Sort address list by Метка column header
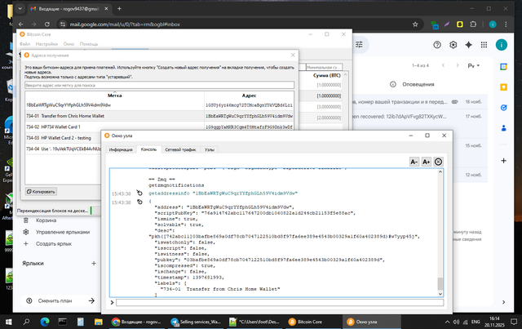 pyautogui.click(x=114, y=96)
